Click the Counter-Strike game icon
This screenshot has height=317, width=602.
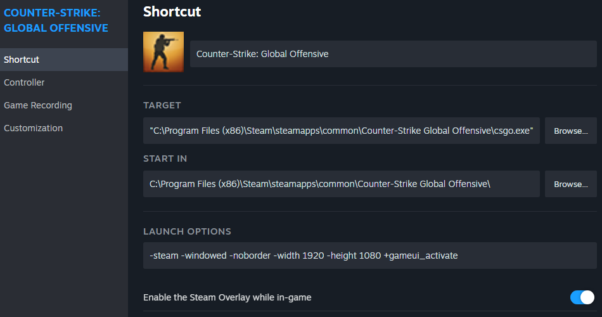click(163, 52)
